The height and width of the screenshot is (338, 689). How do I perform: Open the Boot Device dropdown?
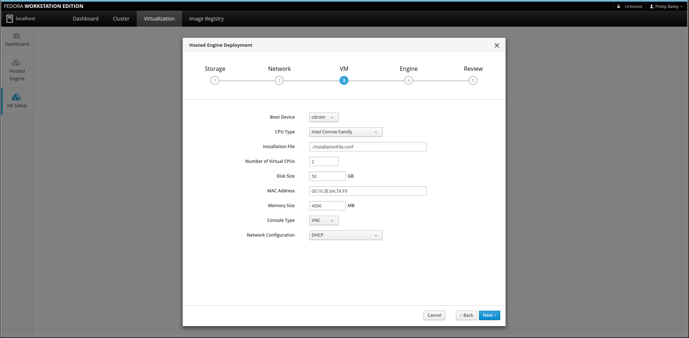[x=324, y=117]
